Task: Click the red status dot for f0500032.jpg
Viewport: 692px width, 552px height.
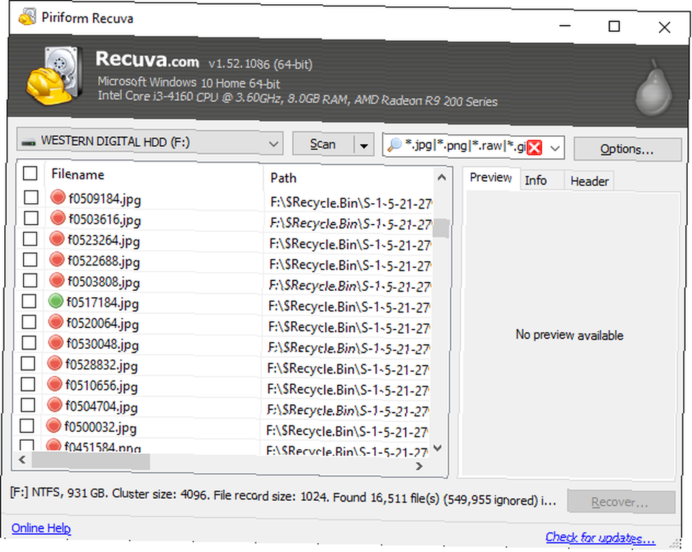Action: click(53, 426)
